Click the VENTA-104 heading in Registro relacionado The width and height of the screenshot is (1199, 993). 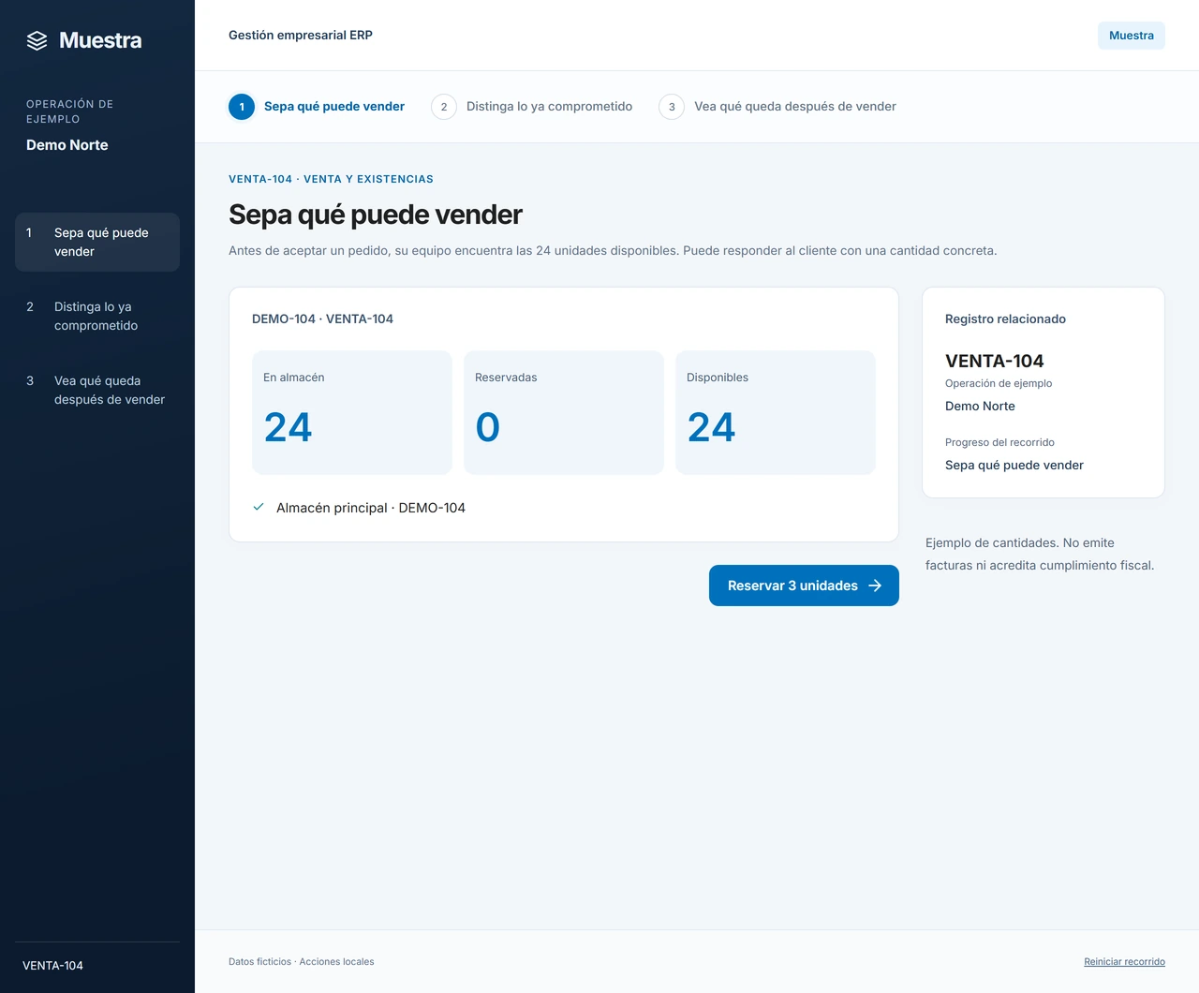tap(994, 361)
